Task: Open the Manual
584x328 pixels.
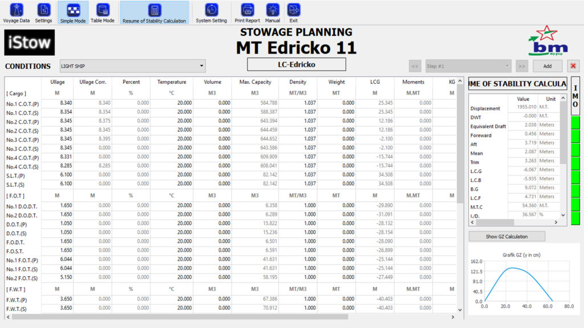Action: [x=273, y=13]
